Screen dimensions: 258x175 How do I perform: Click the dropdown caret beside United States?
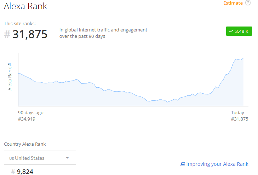point(67,158)
